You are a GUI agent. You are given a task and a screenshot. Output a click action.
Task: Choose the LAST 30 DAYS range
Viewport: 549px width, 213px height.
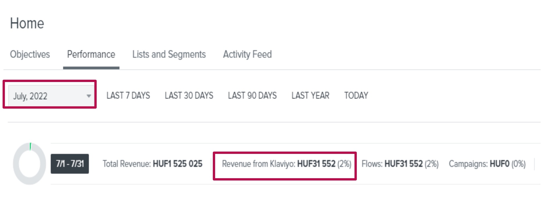tap(189, 96)
